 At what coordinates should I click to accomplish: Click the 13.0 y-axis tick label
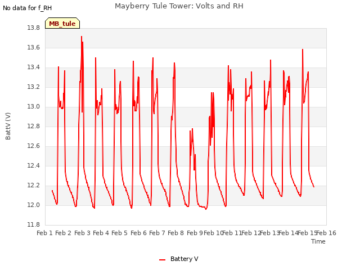coord(34,107)
